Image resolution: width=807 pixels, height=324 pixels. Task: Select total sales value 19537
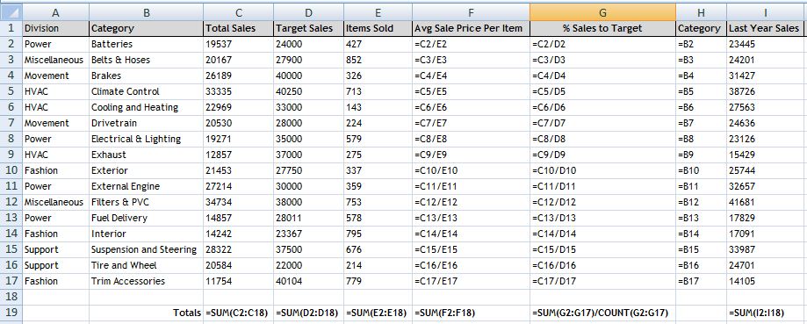[238, 44]
